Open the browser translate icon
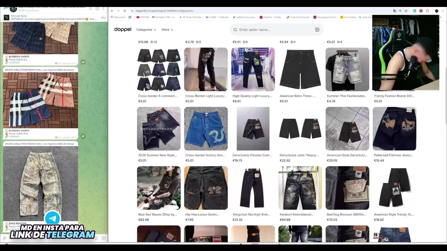The image size is (447, 251). tap(395, 11)
